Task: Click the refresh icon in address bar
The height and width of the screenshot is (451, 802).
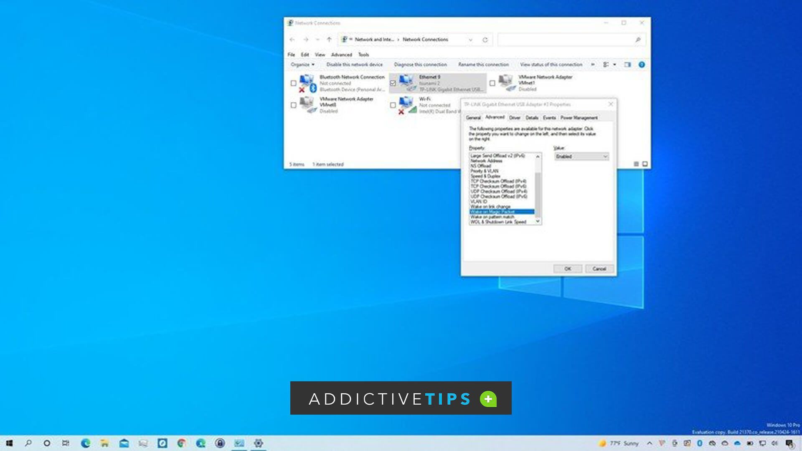Action: pyautogui.click(x=485, y=40)
